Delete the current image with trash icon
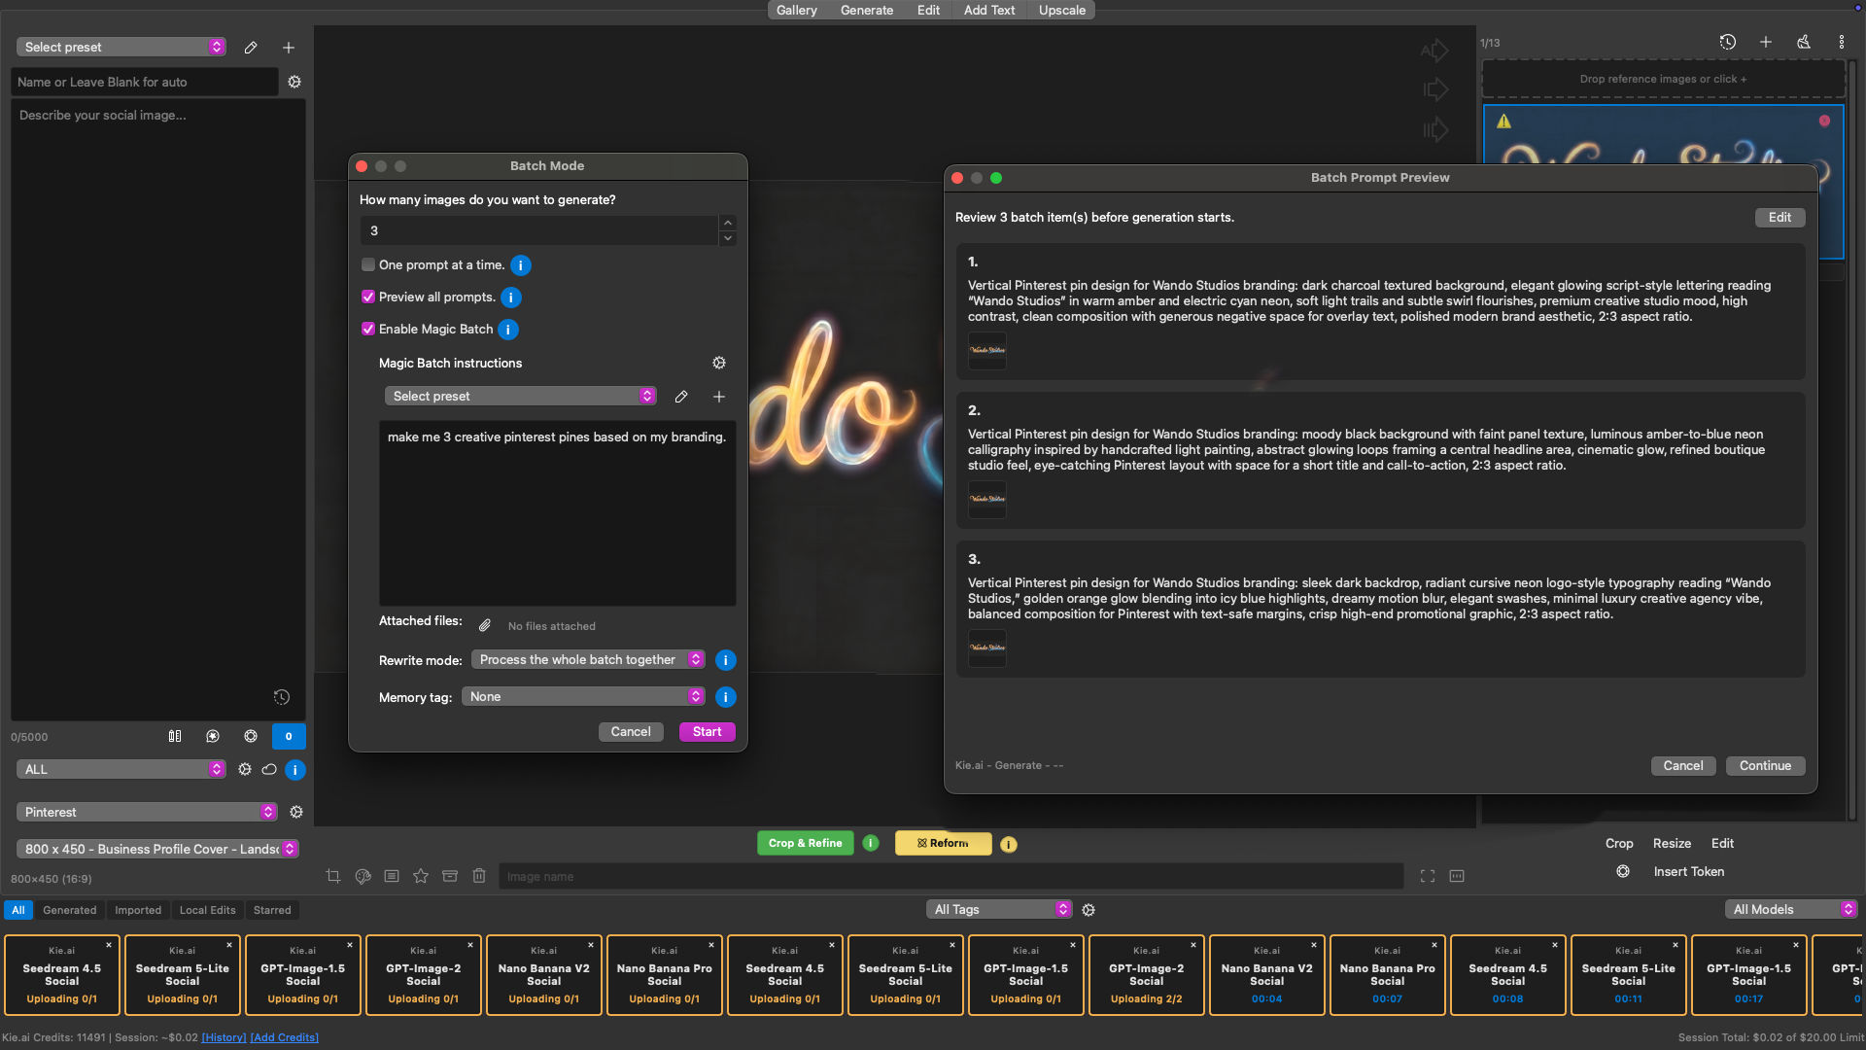Screen dimensions: 1866x1050 tap(479, 876)
